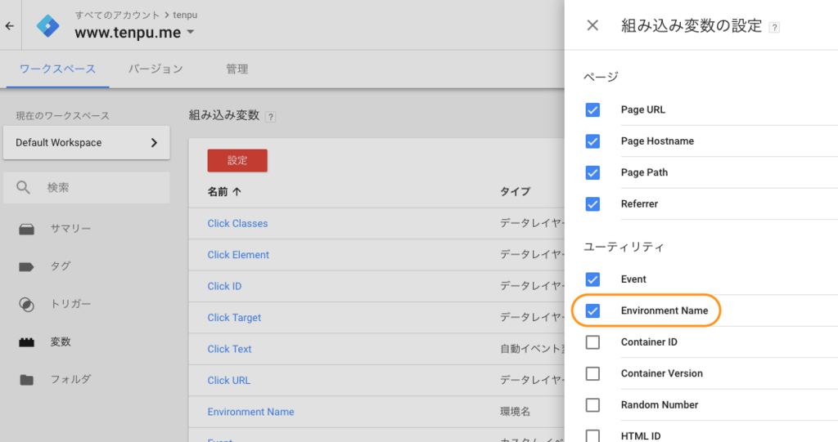This screenshot has width=838, height=442.
Task: Open the すべてのアカウント breadcrumb link
Action: click(x=117, y=15)
